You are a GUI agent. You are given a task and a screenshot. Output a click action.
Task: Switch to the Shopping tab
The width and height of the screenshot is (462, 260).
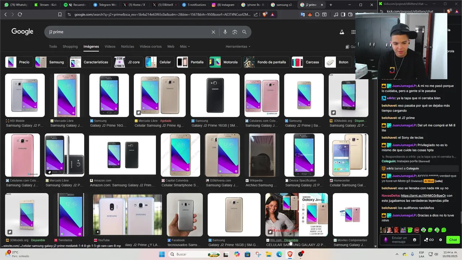(x=70, y=47)
